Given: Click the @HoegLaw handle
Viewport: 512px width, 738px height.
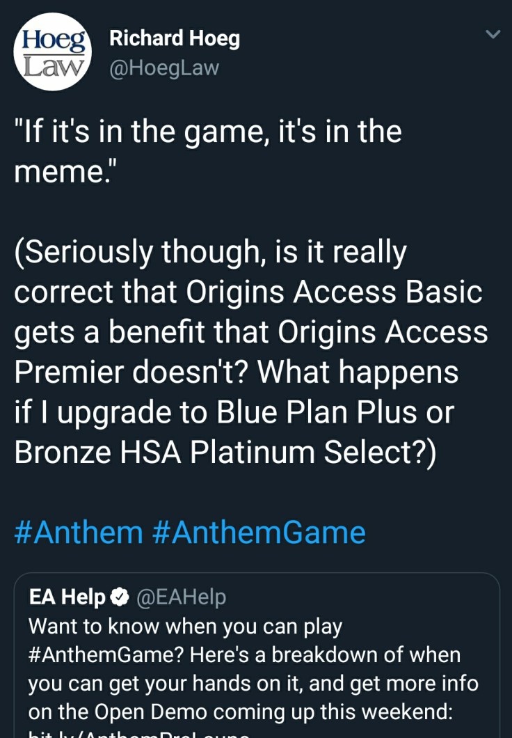Looking at the screenshot, I should [164, 68].
